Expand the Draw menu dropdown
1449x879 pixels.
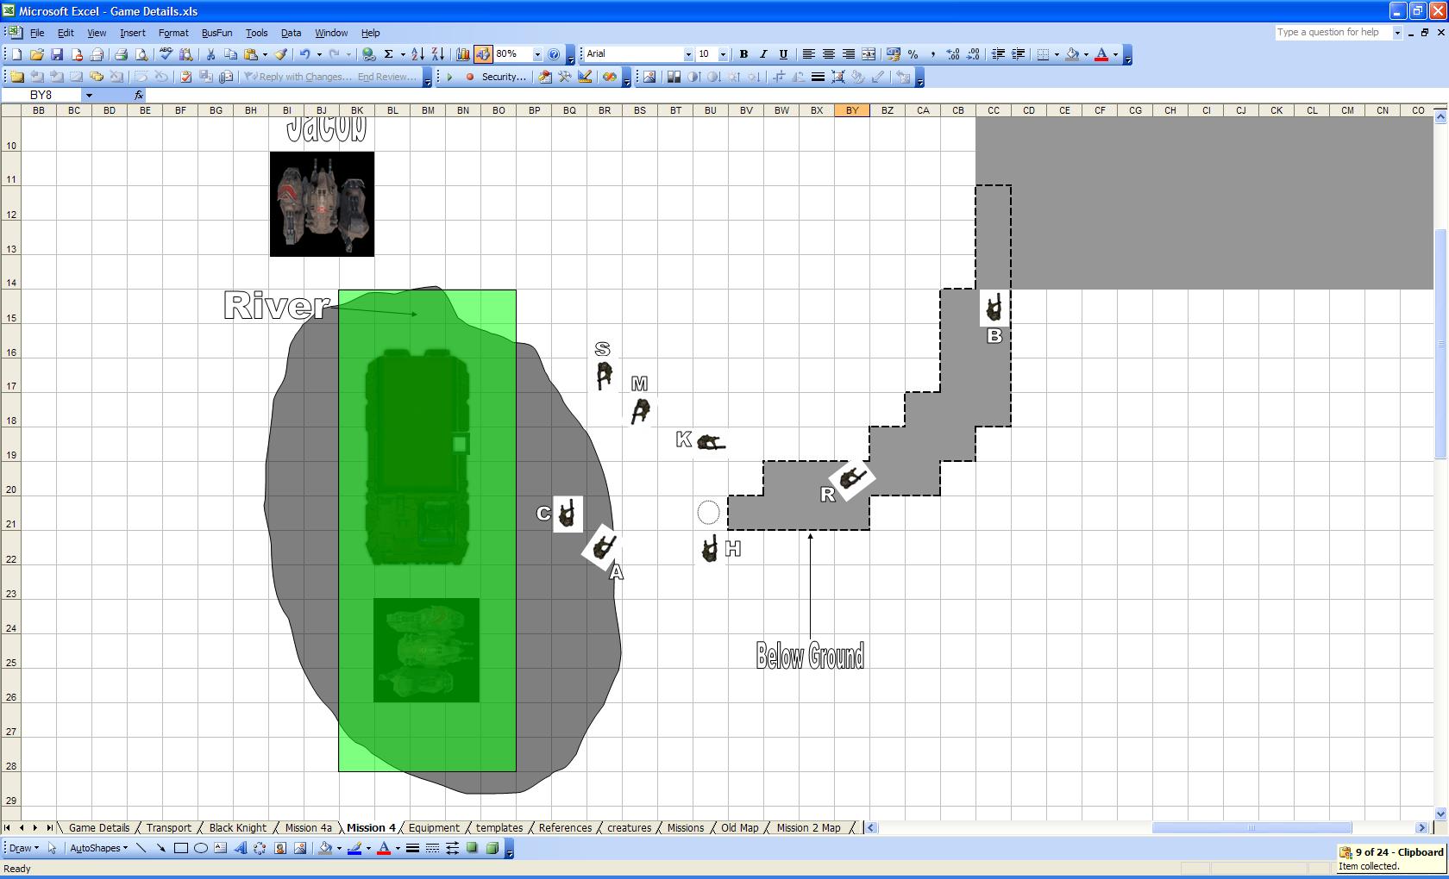click(23, 848)
